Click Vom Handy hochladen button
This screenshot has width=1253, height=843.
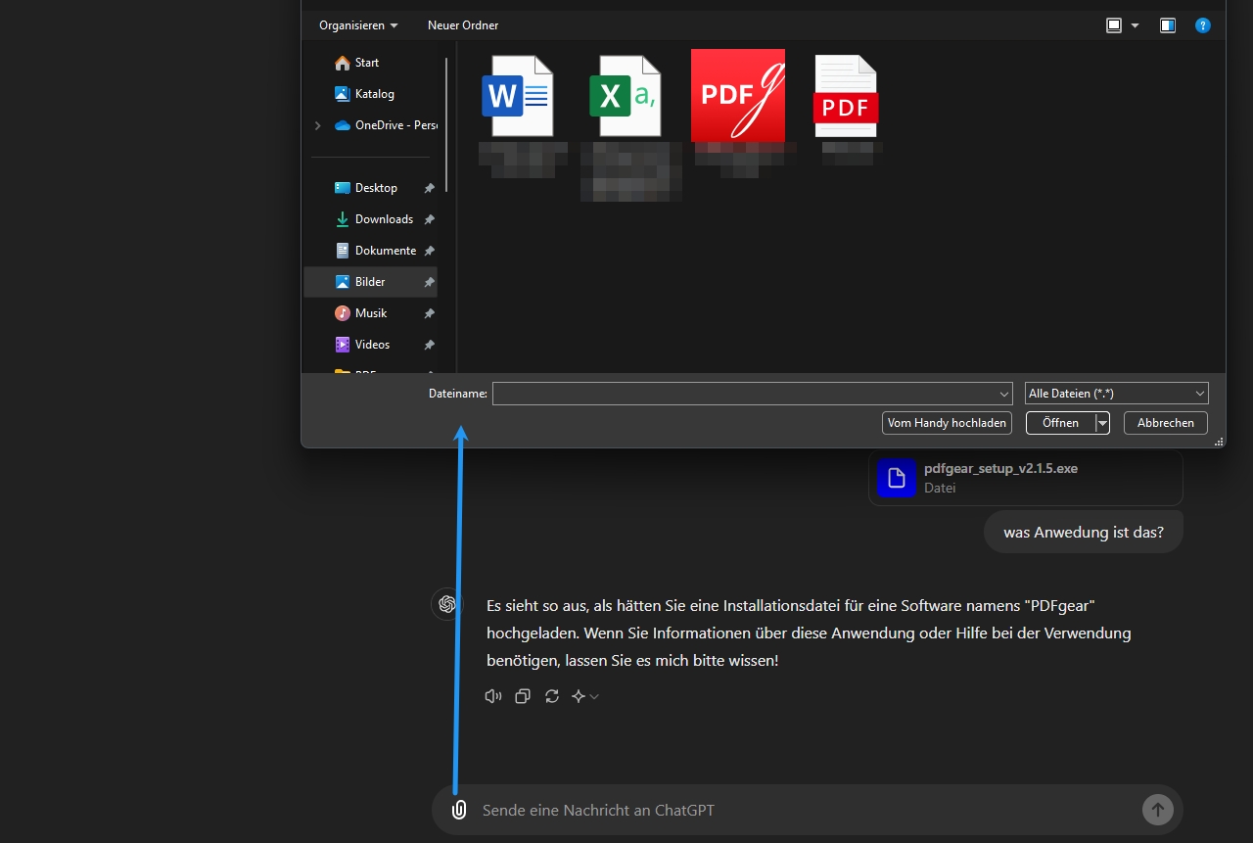(x=947, y=423)
